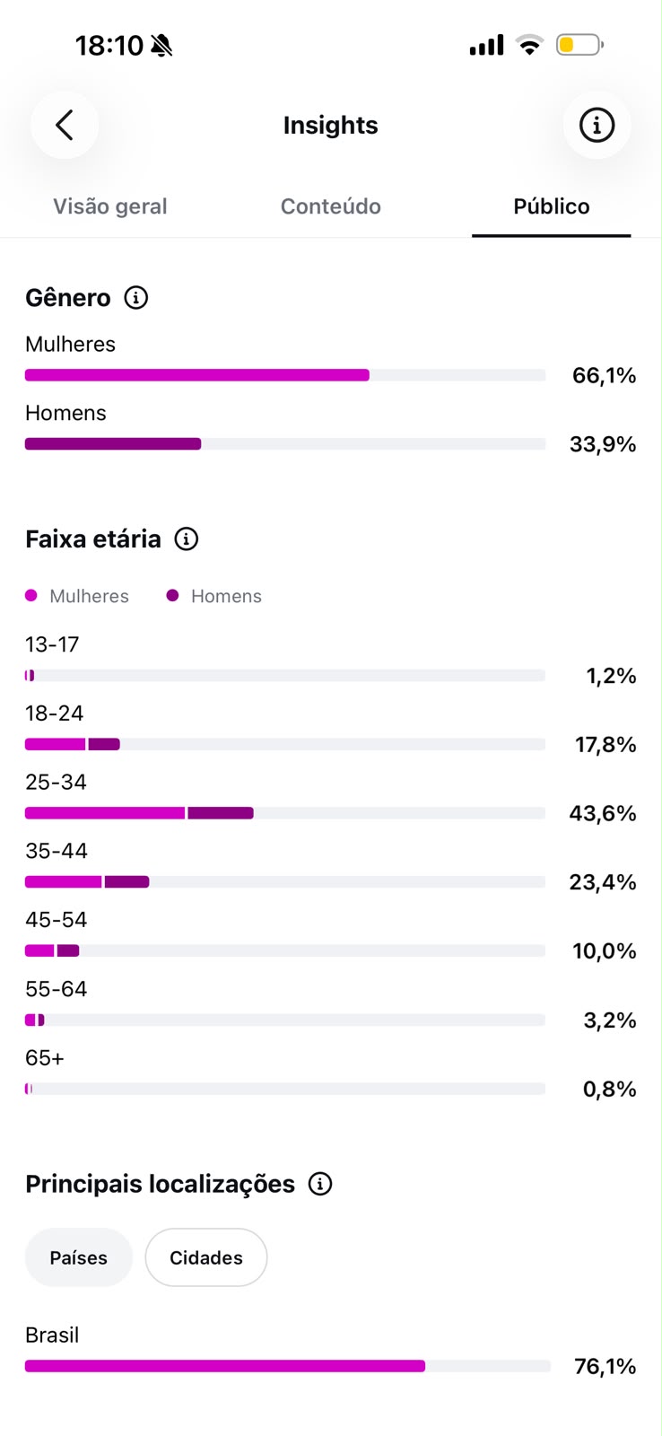
Task: Switch to the Visão geral tab
Action: point(110,206)
